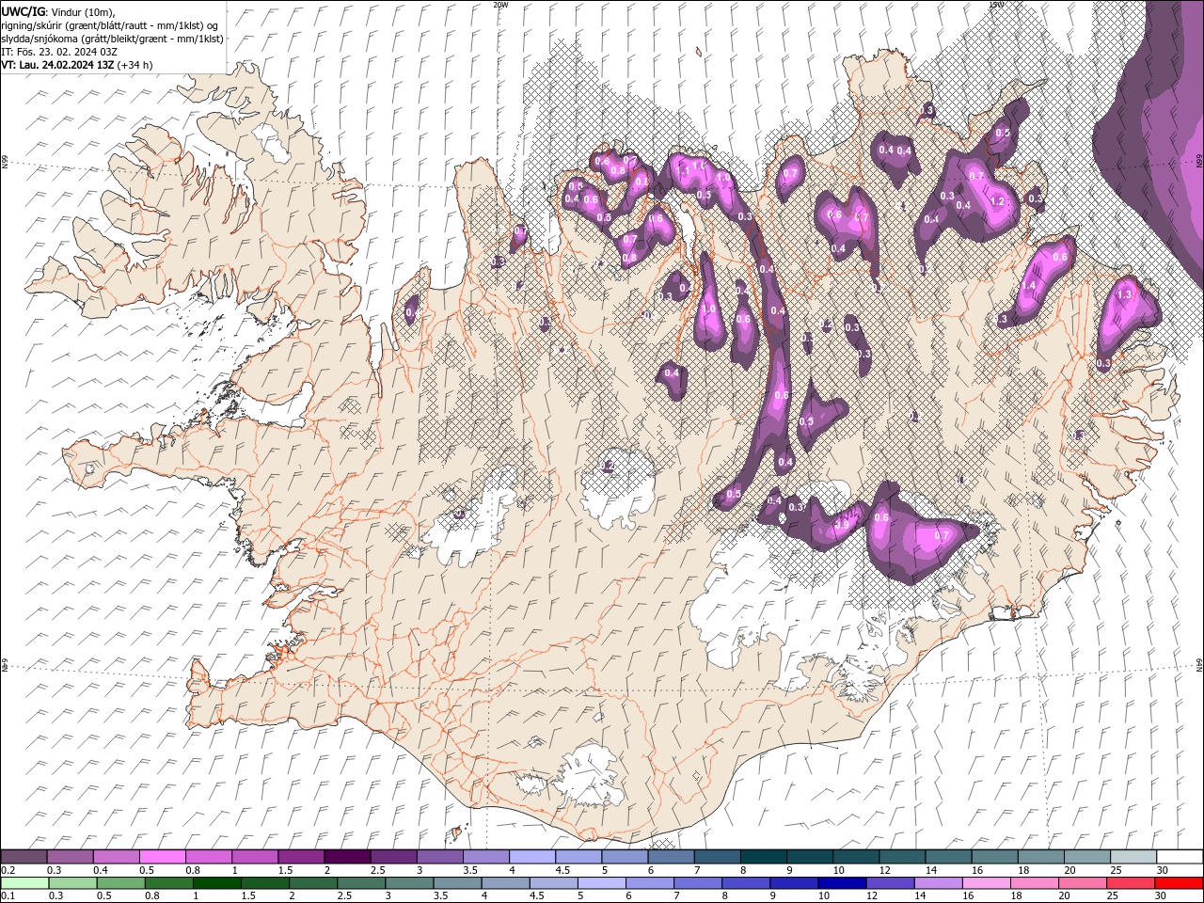Click the '(+34 h)' forecast offset text
The height and width of the screenshot is (903, 1204).
click(135, 65)
